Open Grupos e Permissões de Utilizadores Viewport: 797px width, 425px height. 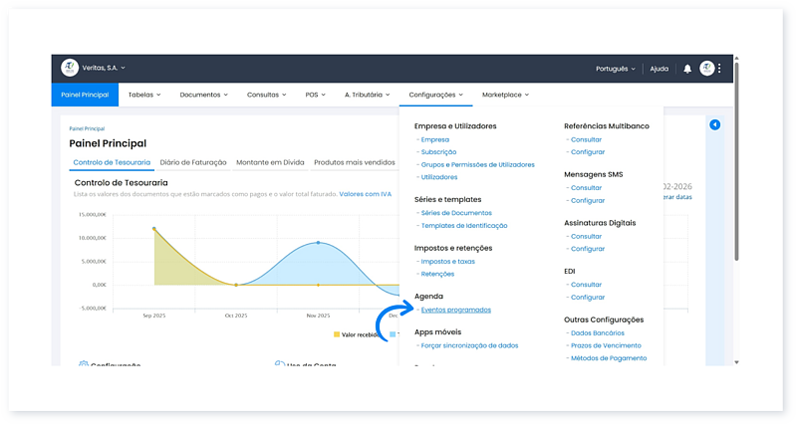tap(477, 164)
